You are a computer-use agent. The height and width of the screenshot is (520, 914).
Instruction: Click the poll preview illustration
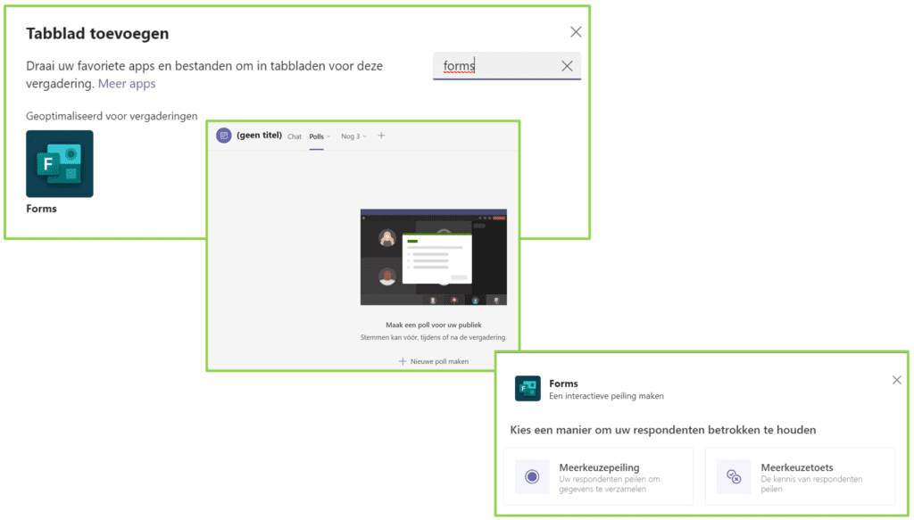(x=434, y=257)
